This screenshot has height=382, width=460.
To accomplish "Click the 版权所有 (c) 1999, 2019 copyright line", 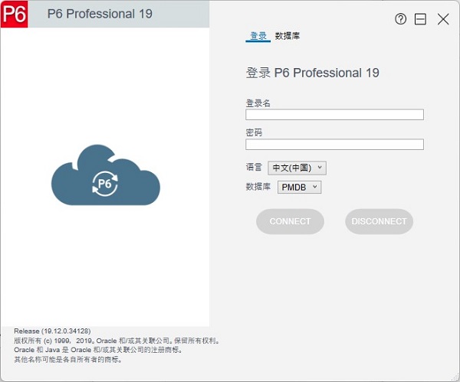I will coord(117,341).
